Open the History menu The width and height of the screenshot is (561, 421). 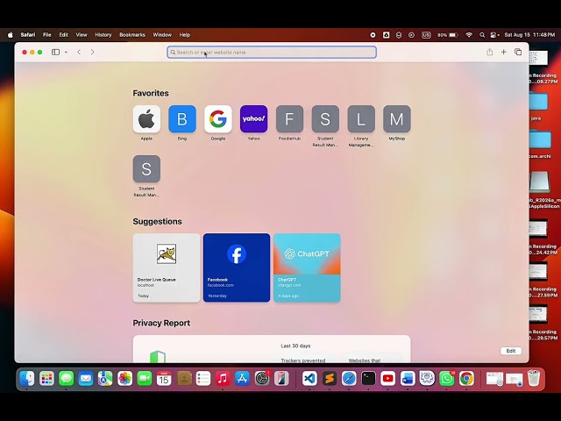tap(103, 35)
